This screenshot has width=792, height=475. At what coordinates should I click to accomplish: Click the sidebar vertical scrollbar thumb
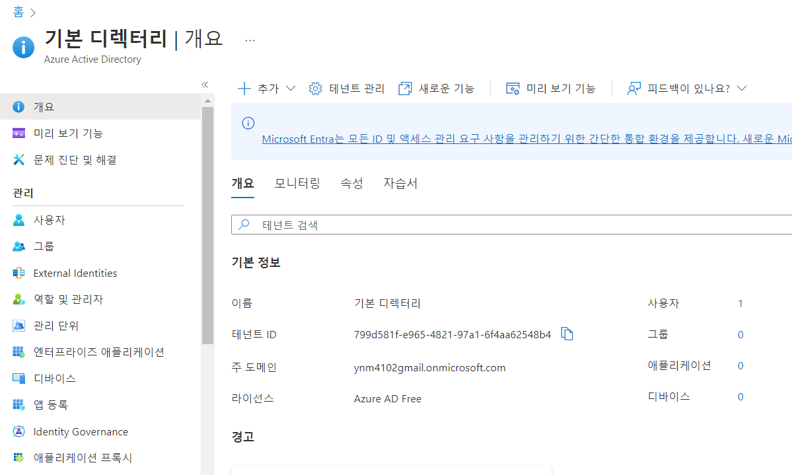click(207, 225)
